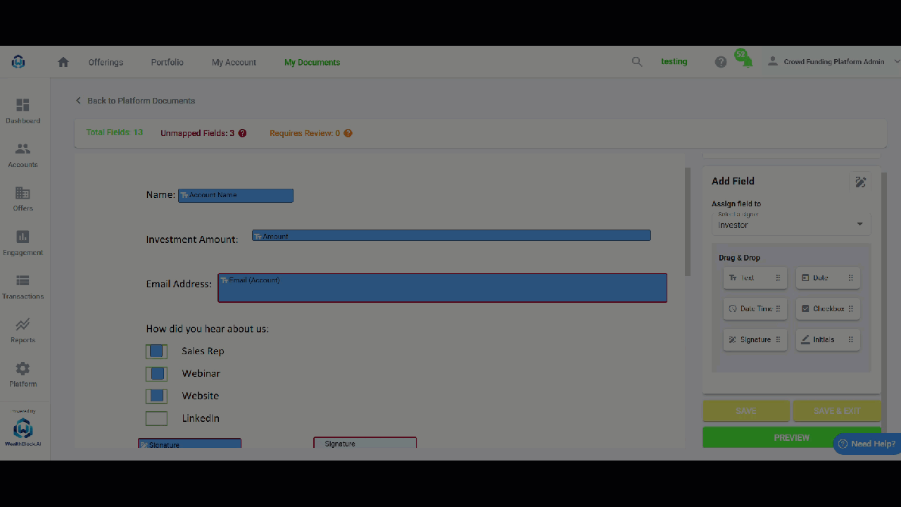The height and width of the screenshot is (507, 901).
Task: Click Unmapped Fields: 3 text
Action: [x=198, y=133]
